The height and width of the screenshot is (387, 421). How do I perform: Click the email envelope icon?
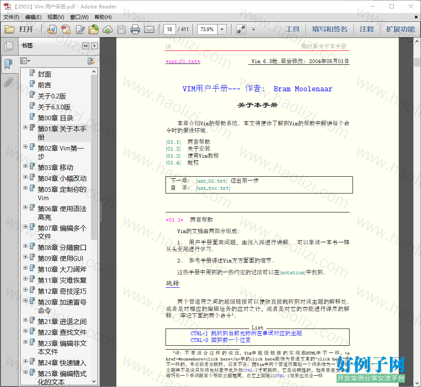pyautogui.click(x=149, y=29)
